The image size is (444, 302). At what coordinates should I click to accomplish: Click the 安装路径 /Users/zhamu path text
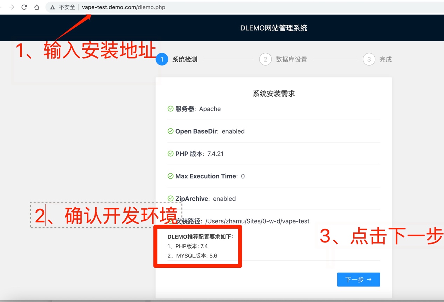[257, 221]
